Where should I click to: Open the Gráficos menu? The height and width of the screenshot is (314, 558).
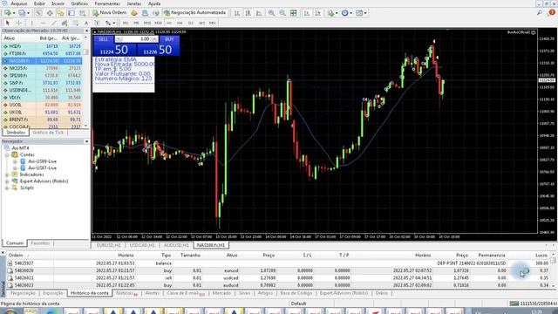tap(79, 3)
